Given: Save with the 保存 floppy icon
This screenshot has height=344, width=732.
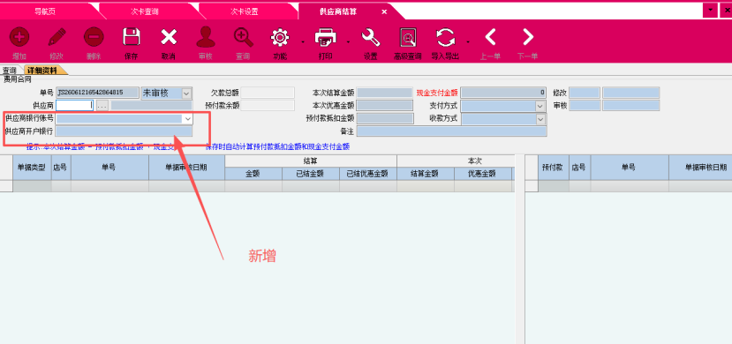Looking at the screenshot, I should [132, 36].
